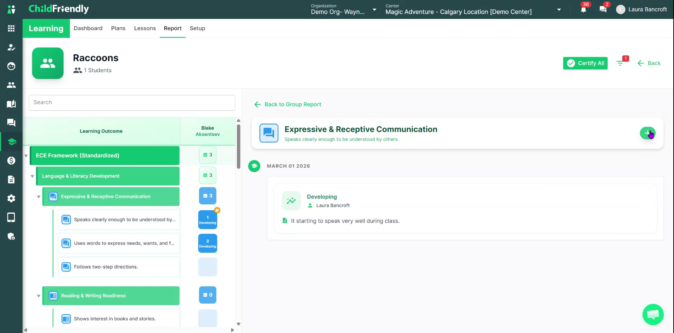This screenshot has width=674, height=333.
Task: Open the billing dollar sidebar icon
Action: point(11,161)
